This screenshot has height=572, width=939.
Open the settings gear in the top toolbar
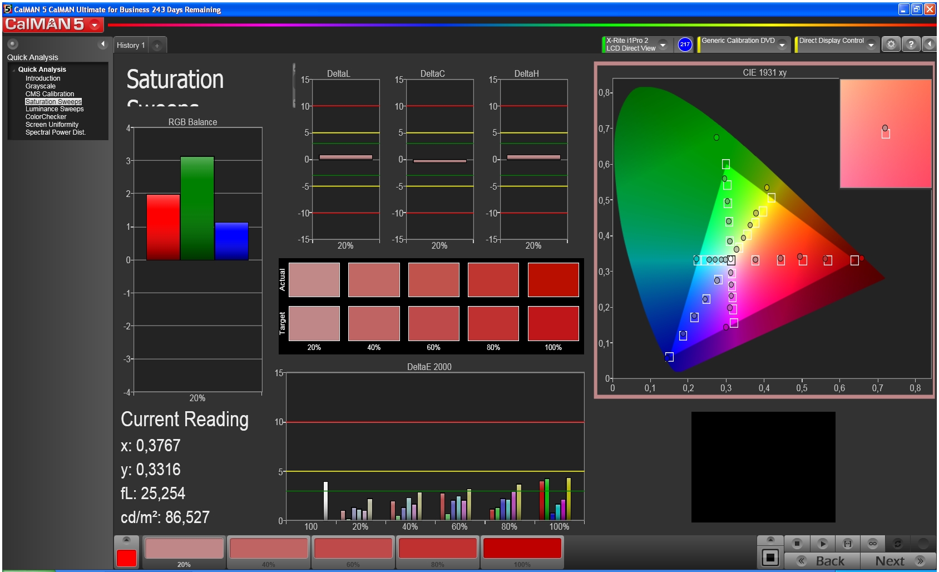(x=891, y=44)
